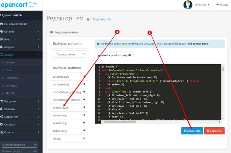Click Выход logout link
The width and height of the screenshot is (231, 153).
pos(222,5)
